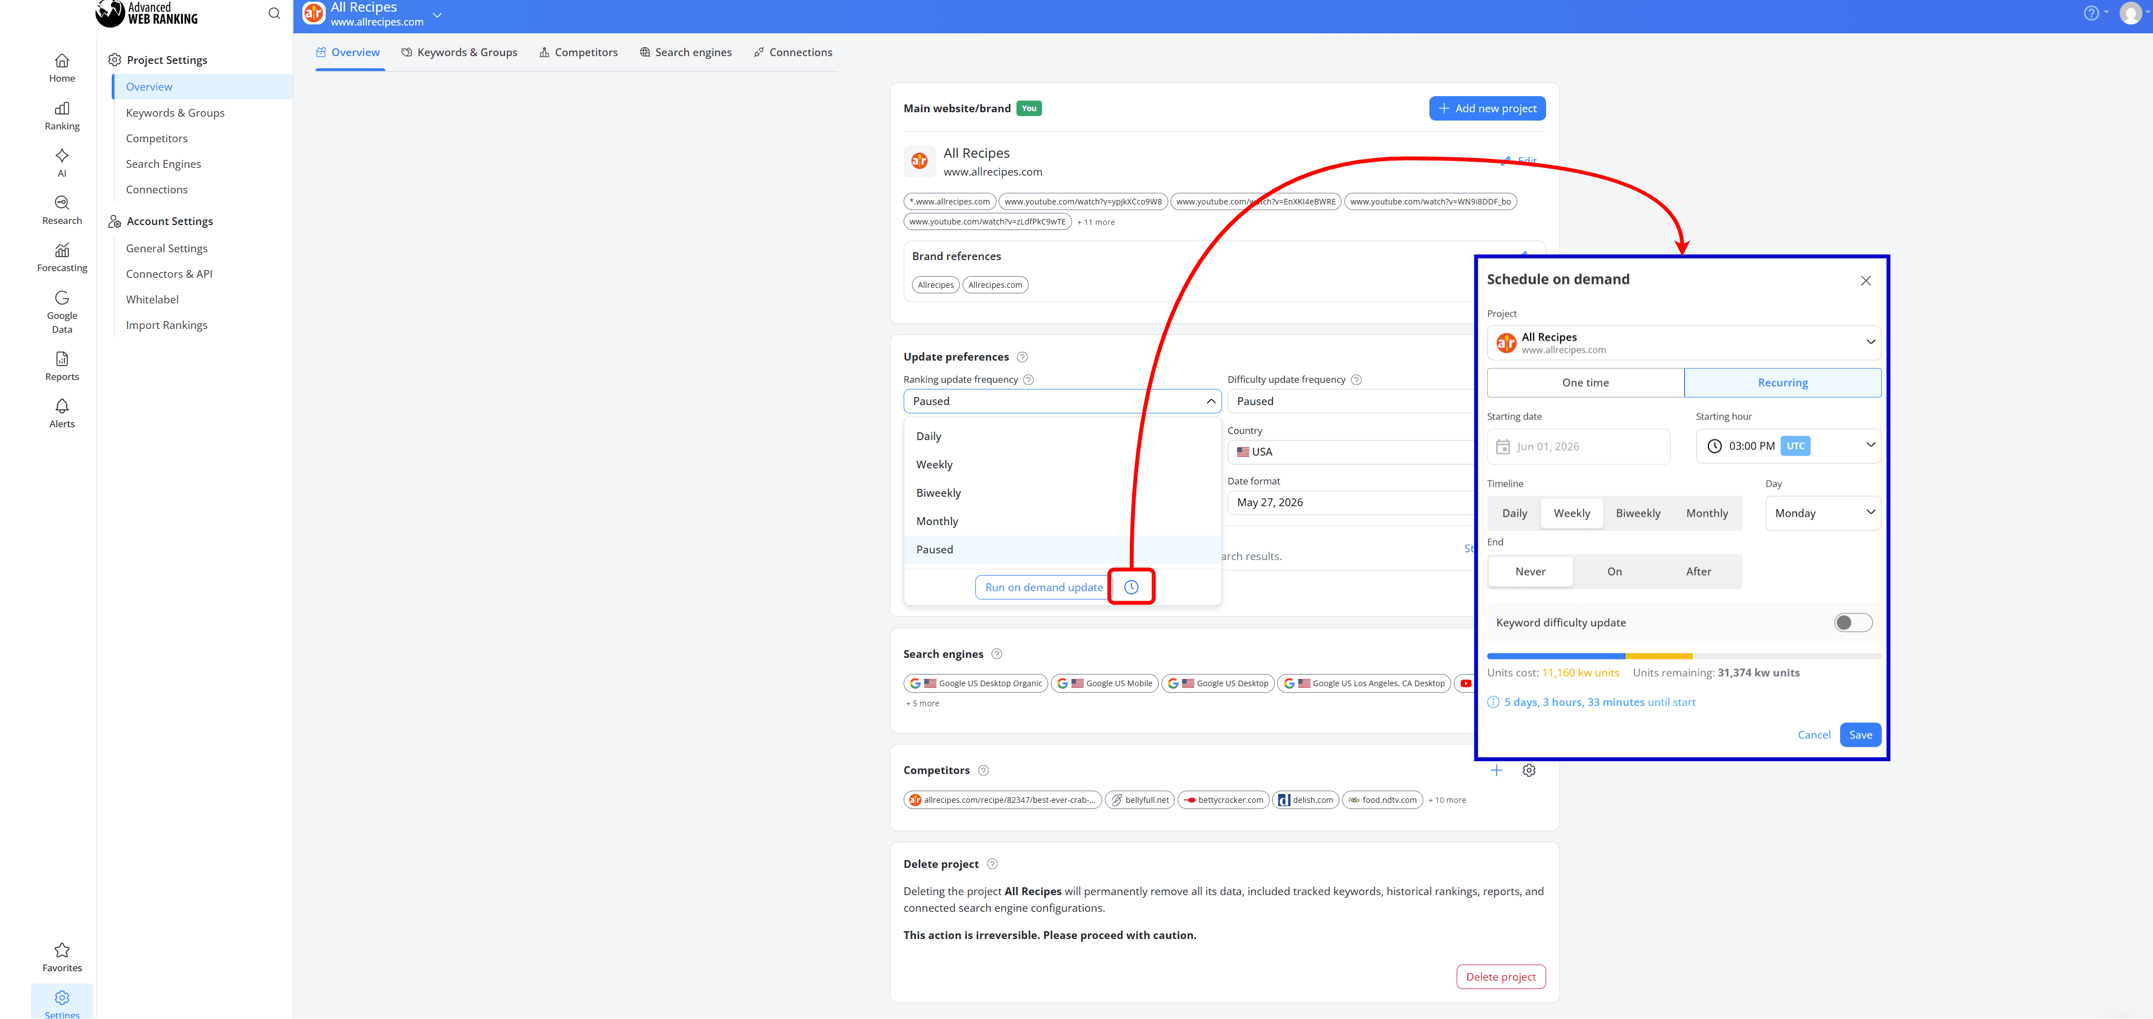
Task: Choose Monthly timeline option in dialog
Action: [1707, 514]
